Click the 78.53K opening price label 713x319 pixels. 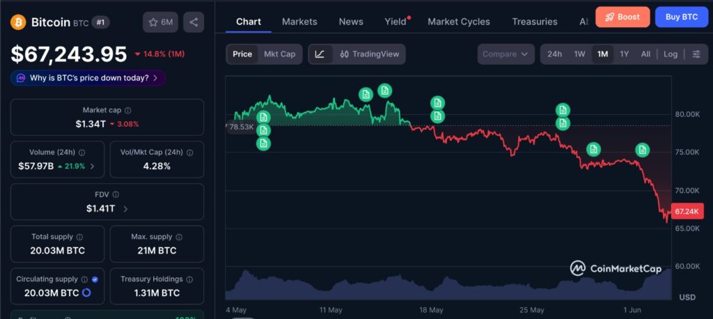[x=241, y=127]
